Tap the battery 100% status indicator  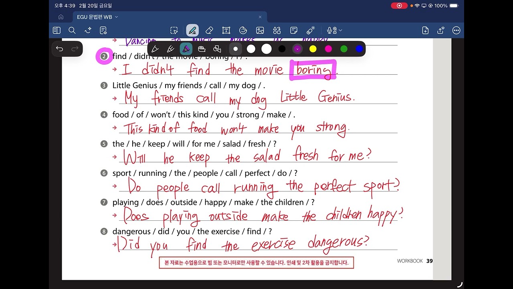446,6
